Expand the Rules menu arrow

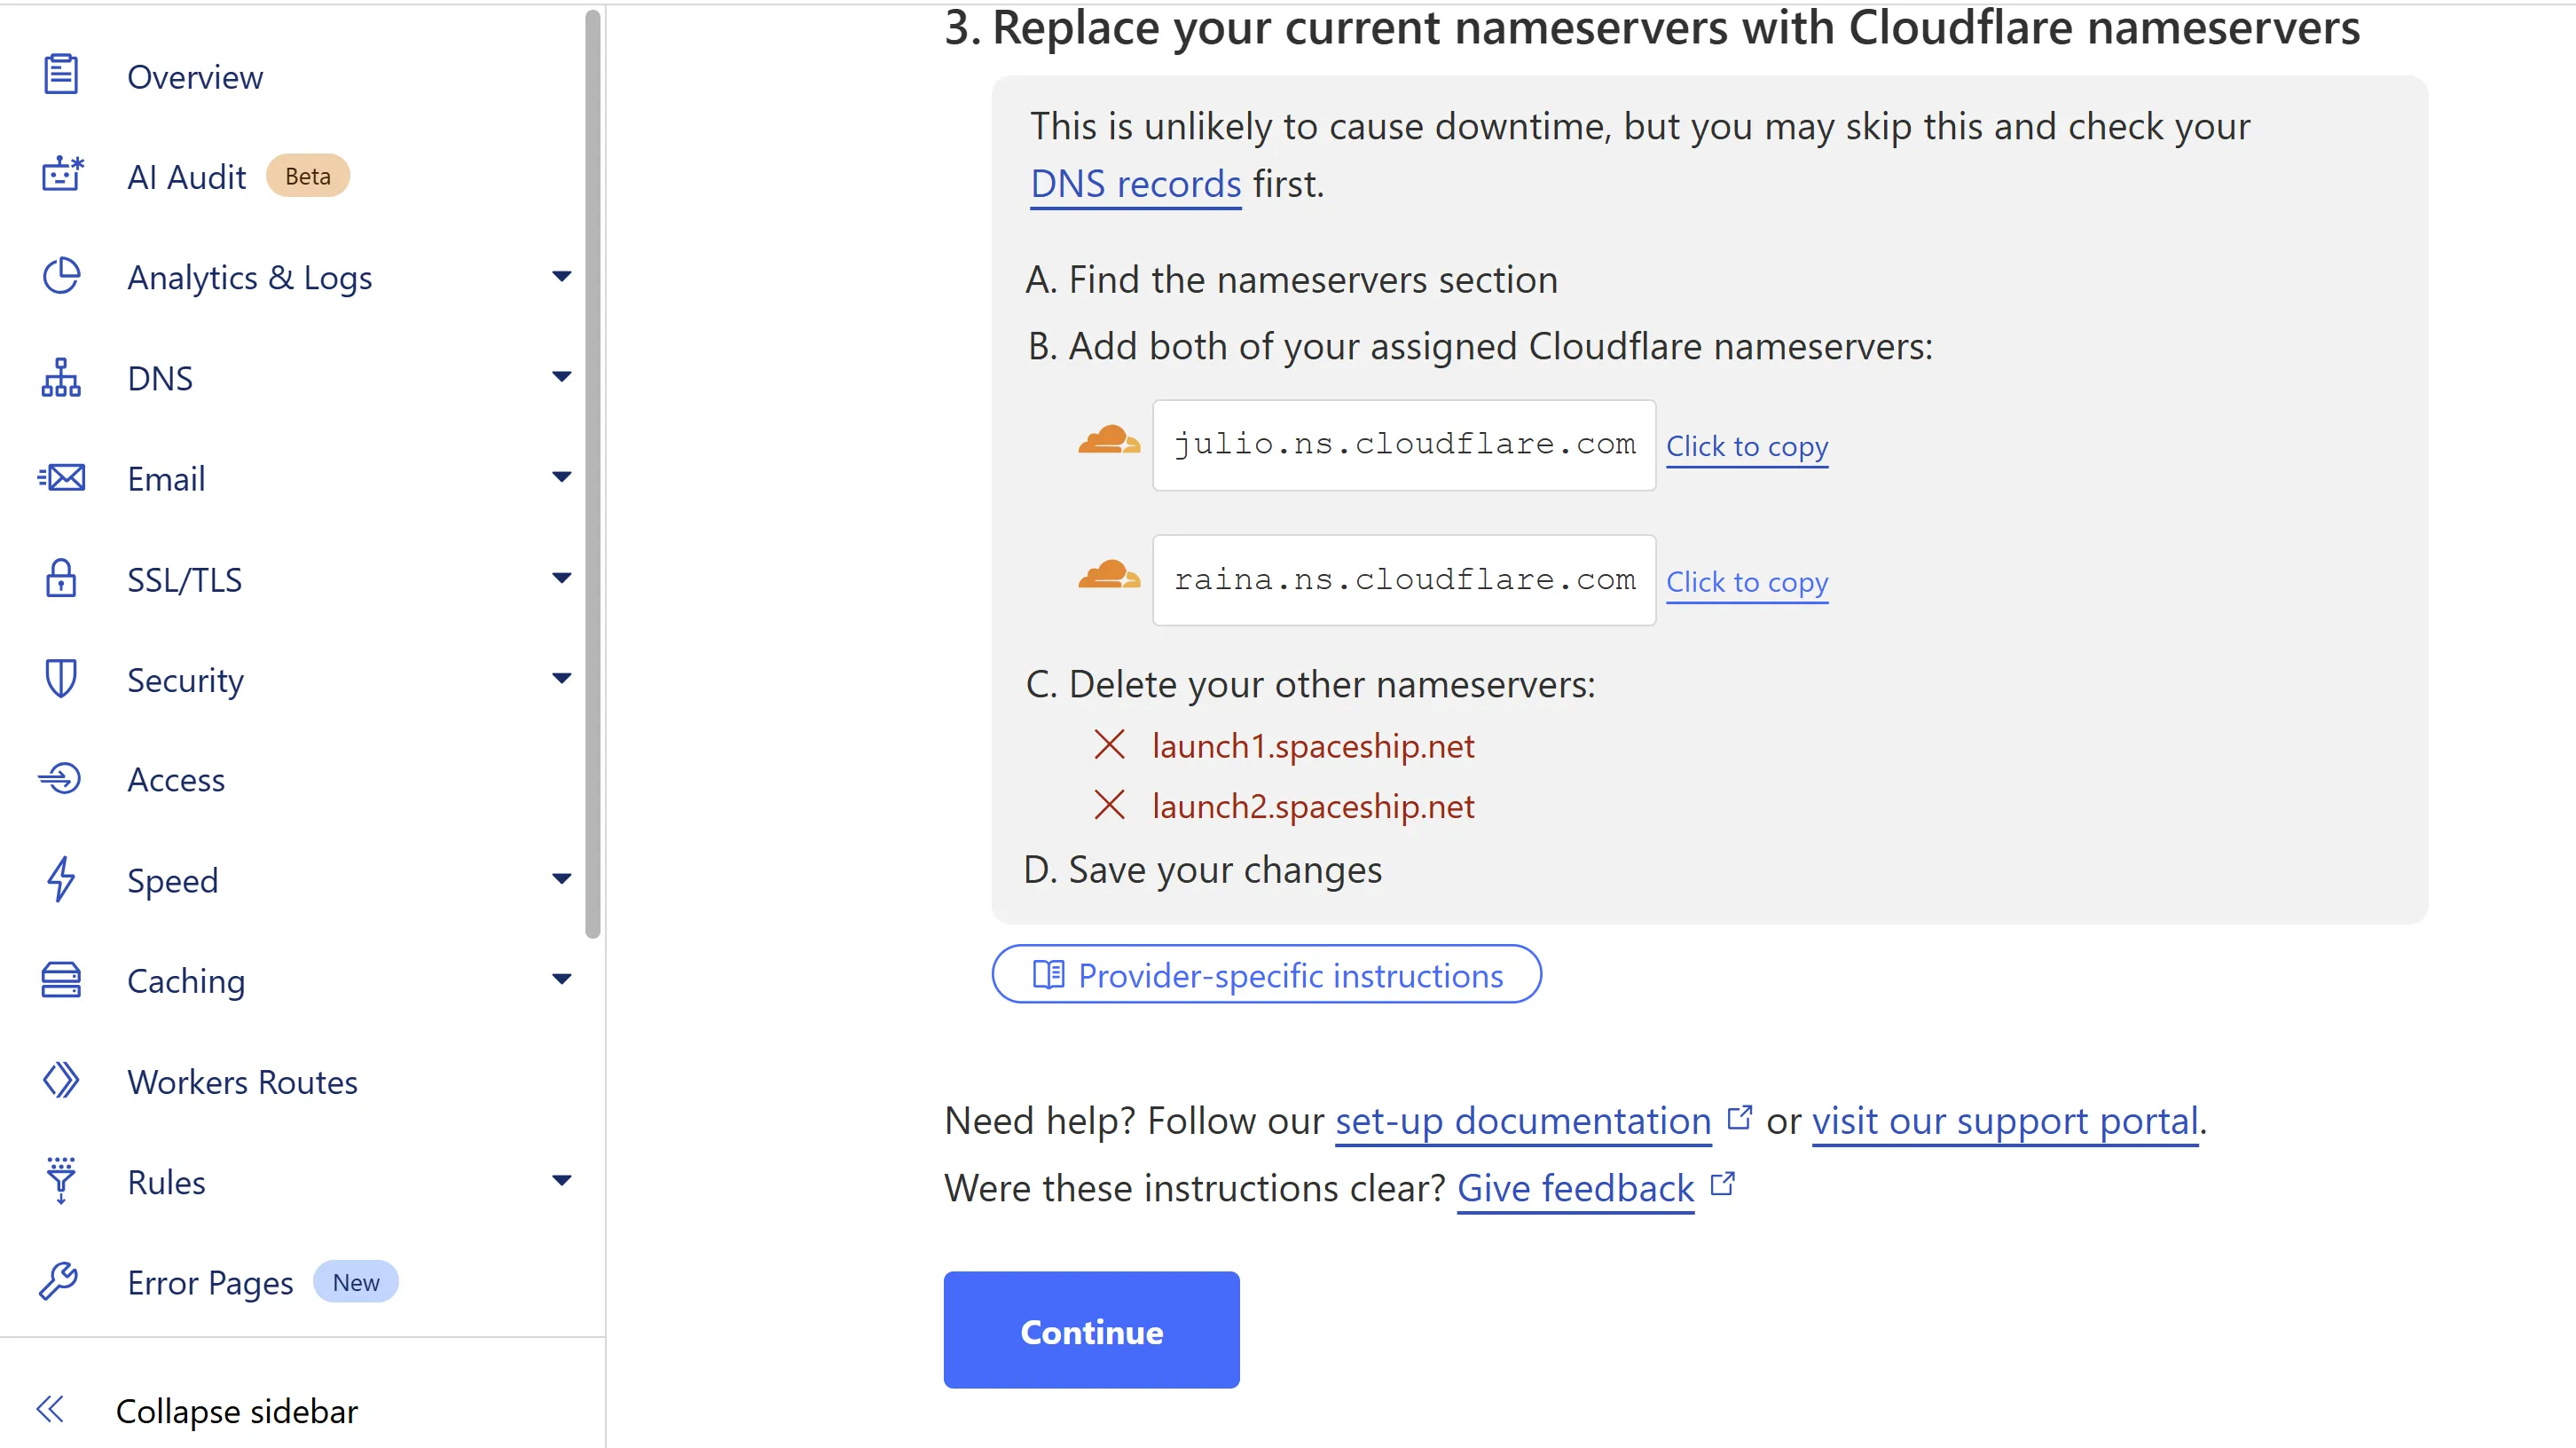tap(562, 1181)
